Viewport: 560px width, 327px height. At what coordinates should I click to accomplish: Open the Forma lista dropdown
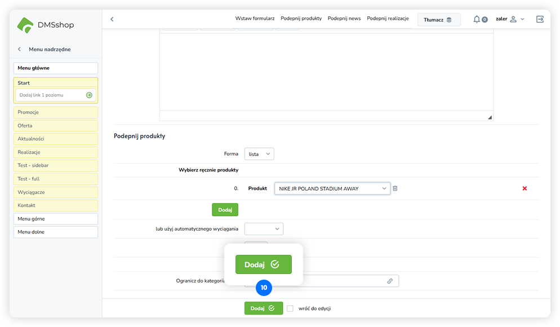coord(259,154)
